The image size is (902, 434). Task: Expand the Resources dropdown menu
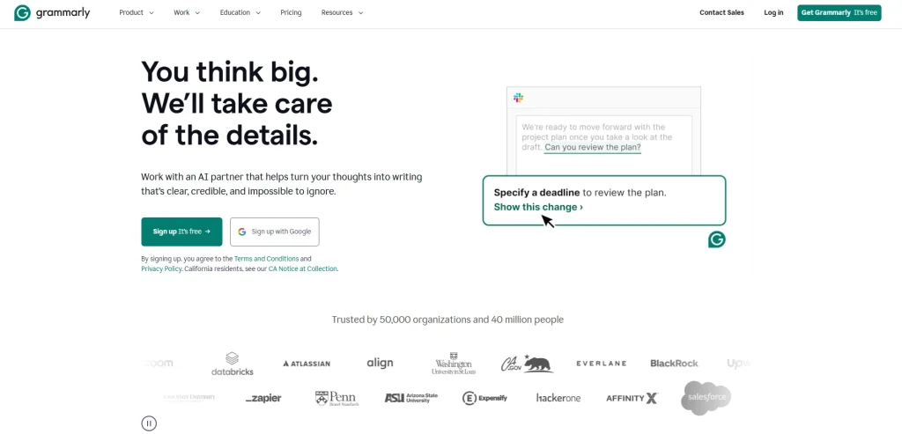tap(342, 12)
